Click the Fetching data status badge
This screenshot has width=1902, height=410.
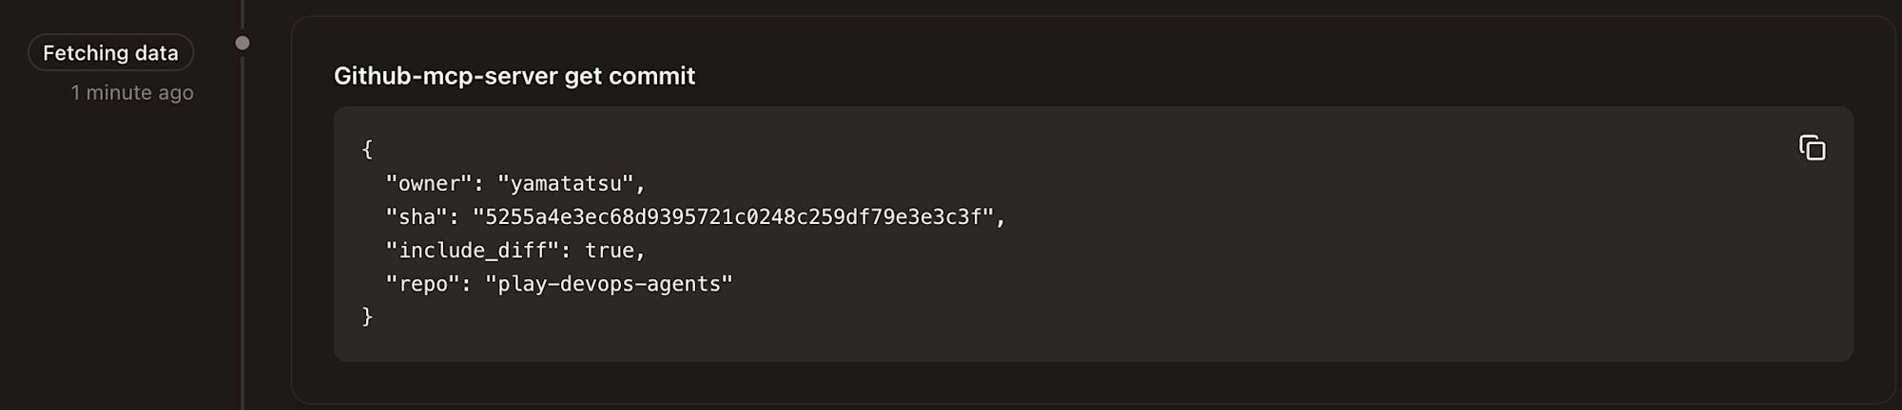coord(110,53)
